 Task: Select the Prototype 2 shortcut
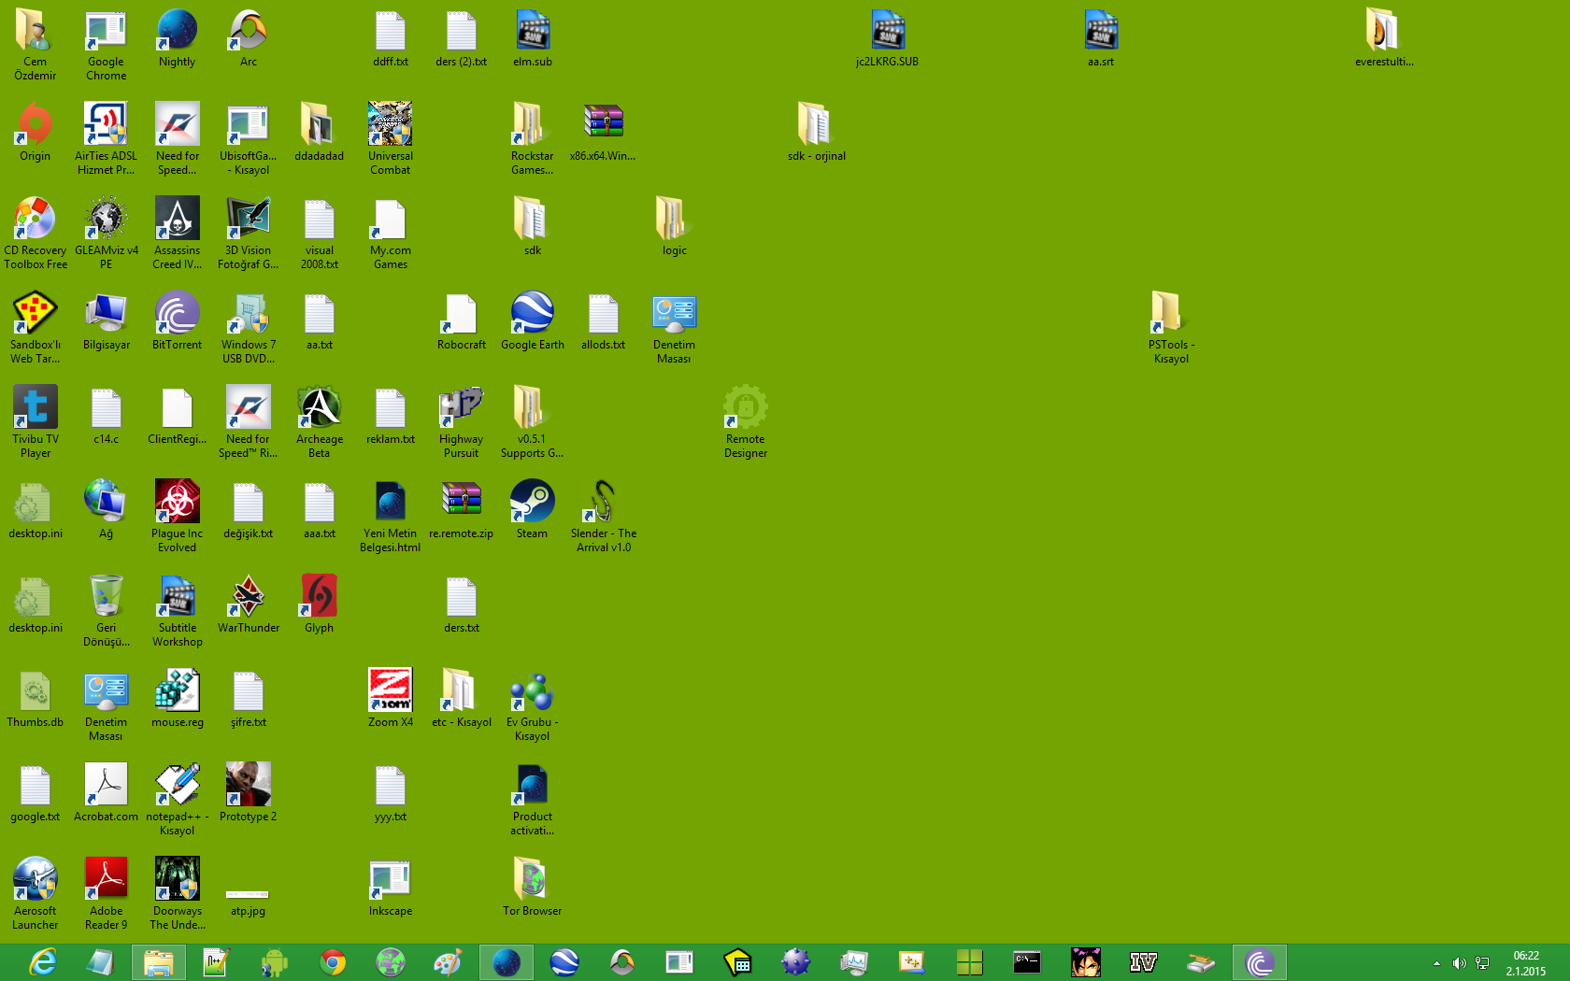(249, 793)
